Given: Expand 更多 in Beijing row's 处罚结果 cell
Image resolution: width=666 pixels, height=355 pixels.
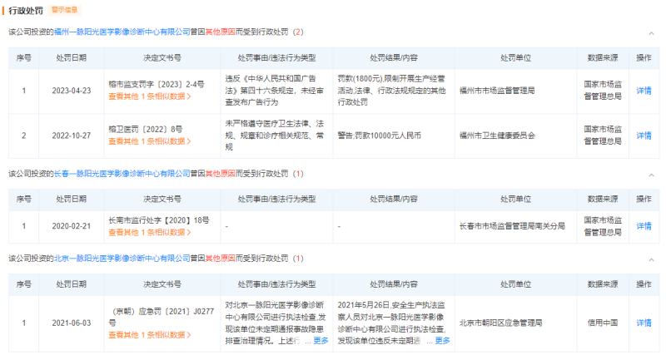Looking at the screenshot, I should coord(442,341).
